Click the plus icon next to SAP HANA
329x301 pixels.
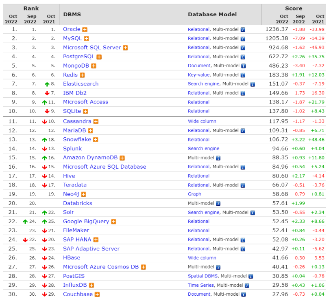pyautogui.click(x=96, y=240)
